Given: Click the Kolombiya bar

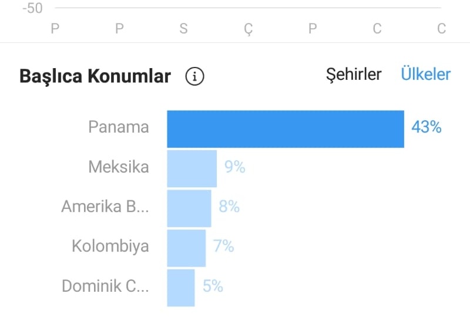Looking at the screenshot, I should [x=186, y=248].
